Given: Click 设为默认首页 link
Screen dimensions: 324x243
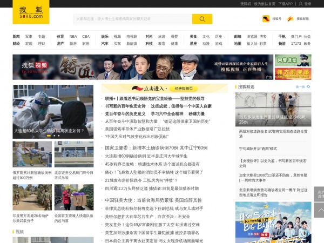Looking at the screenshot, I should pos(265,4).
